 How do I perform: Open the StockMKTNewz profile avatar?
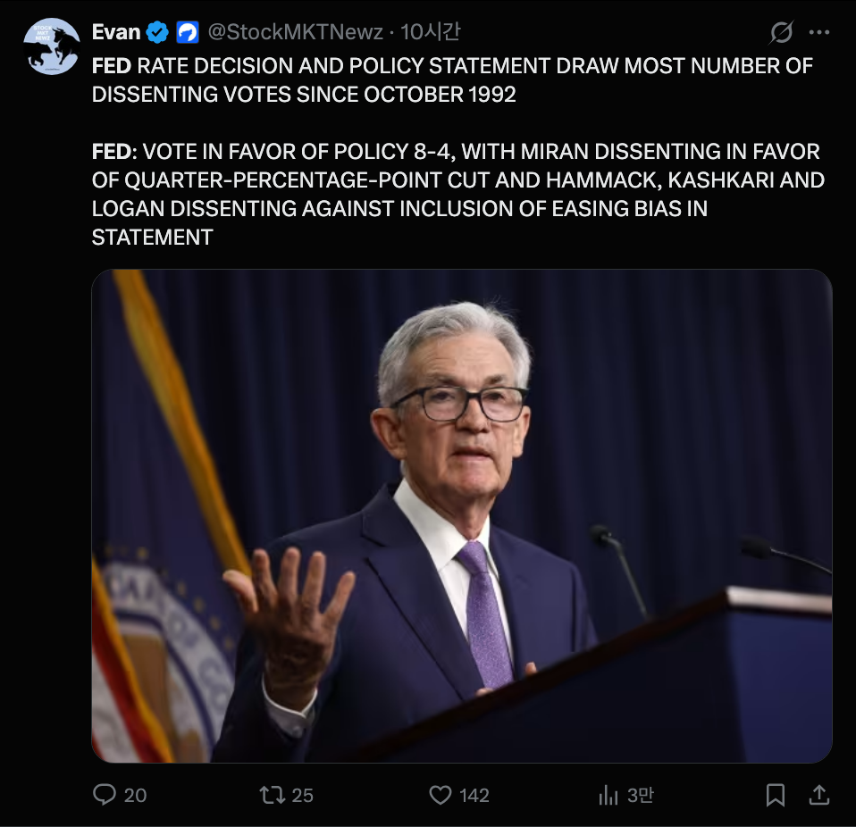(x=52, y=46)
